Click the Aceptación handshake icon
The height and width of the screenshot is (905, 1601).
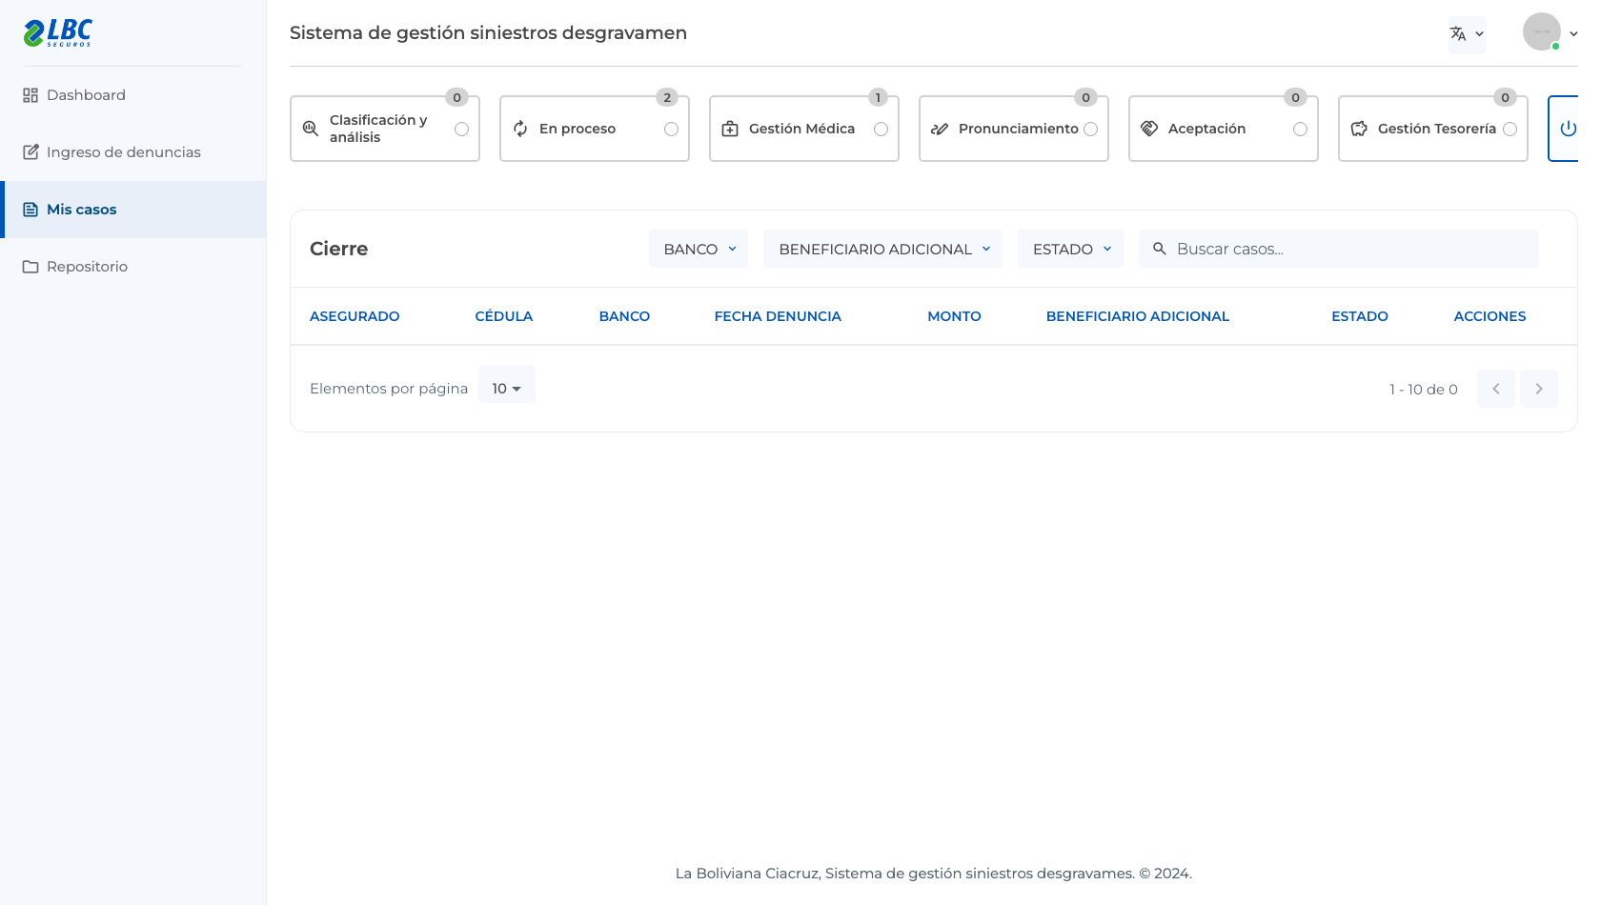(1149, 129)
